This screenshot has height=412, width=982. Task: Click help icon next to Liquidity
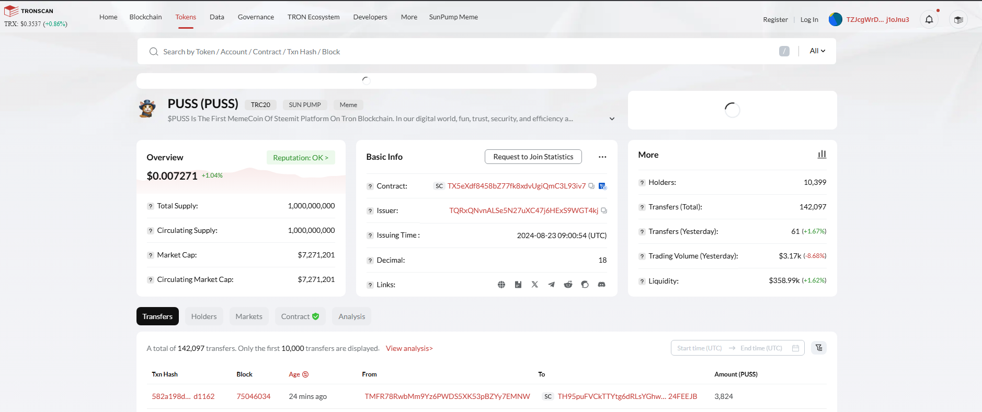[x=642, y=281]
